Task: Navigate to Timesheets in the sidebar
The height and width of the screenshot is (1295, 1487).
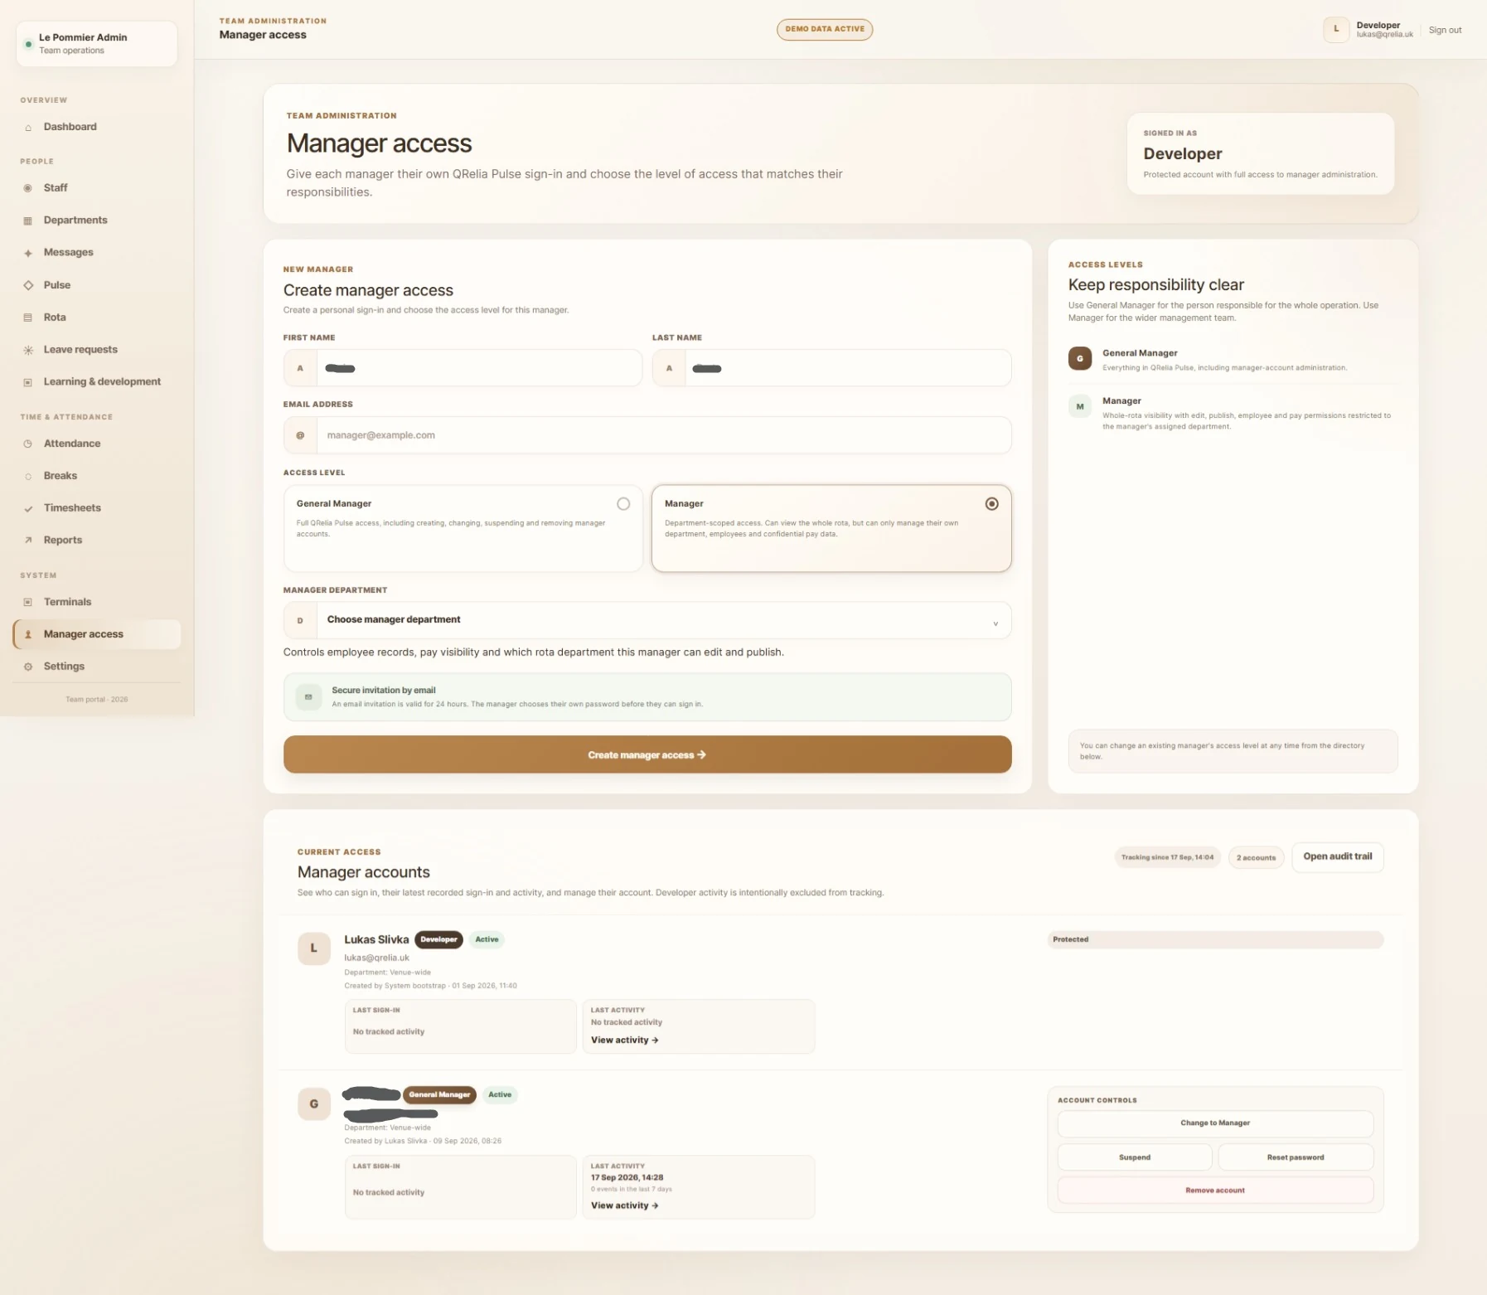Action: point(72,508)
